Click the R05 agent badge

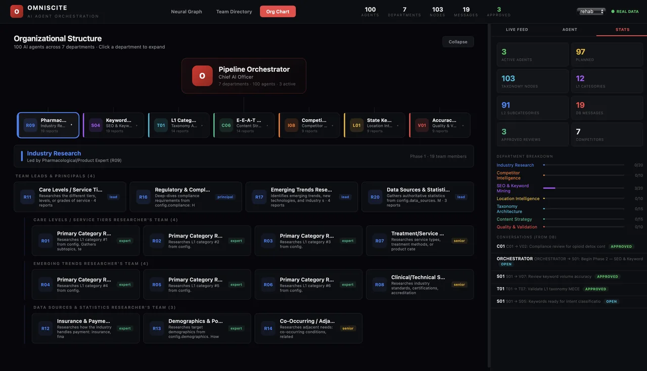[157, 285]
